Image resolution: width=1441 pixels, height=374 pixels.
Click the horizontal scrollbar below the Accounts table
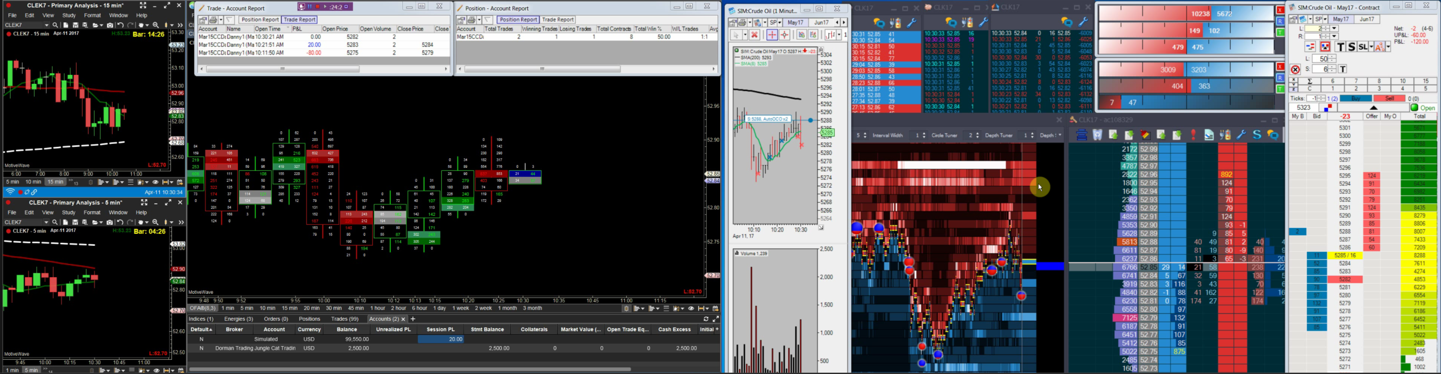click(410, 369)
